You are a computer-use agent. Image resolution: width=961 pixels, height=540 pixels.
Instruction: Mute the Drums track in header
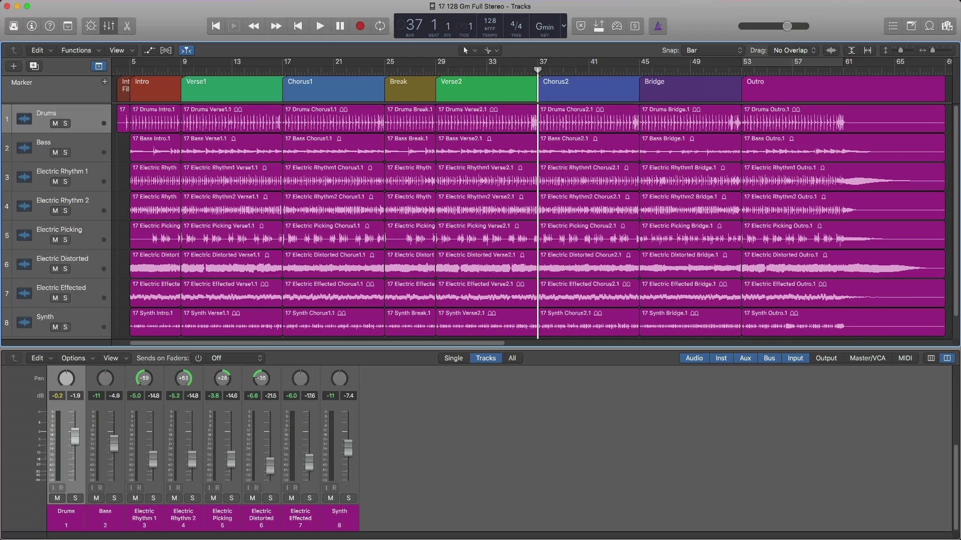(x=55, y=123)
